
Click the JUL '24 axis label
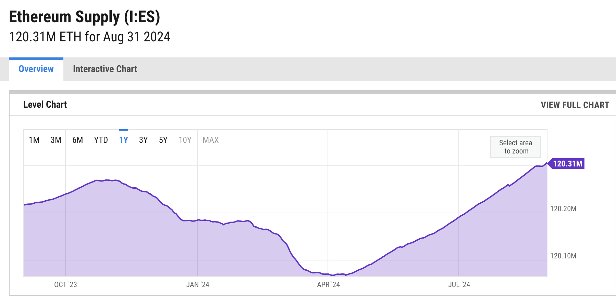point(459,285)
